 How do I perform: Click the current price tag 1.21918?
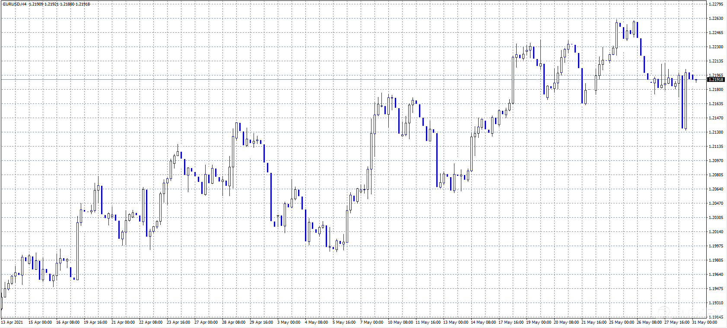[716, 79]
